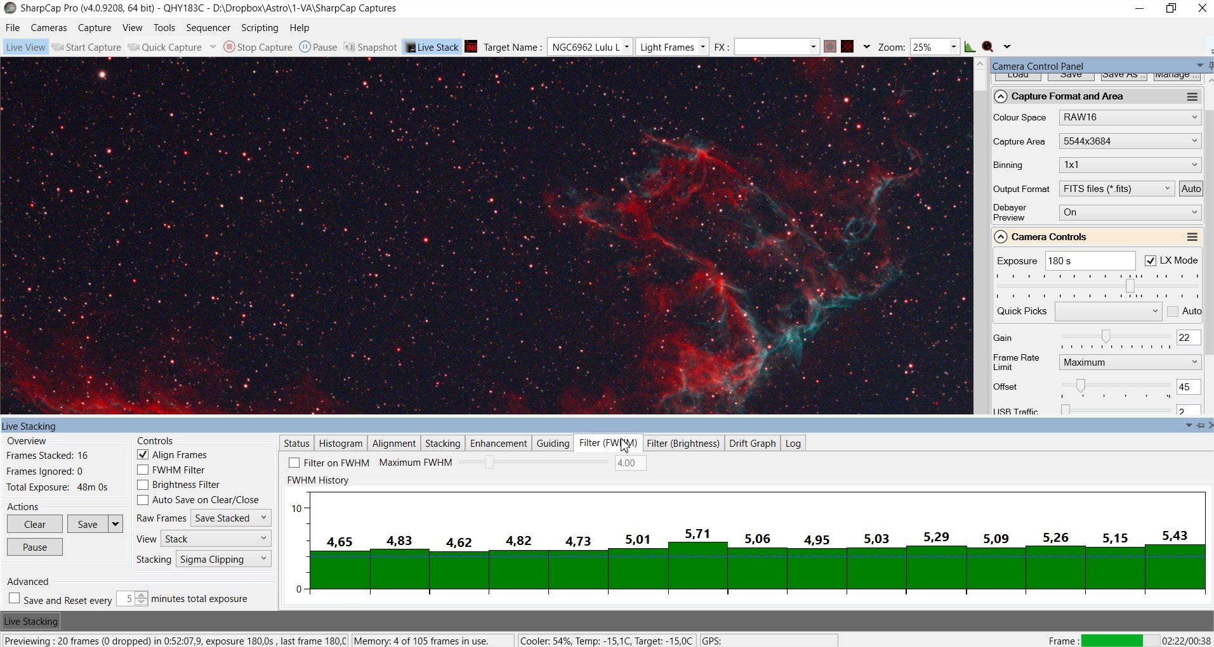Image resolution: width=1214 pixels, height=647 pixels.
Task: Click the Clear button in Actions
Action: (35, 524)
